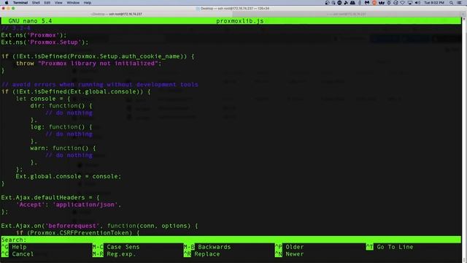Click the ^G Help shortcut
467x263 pixels.
(x=14, y=247)
